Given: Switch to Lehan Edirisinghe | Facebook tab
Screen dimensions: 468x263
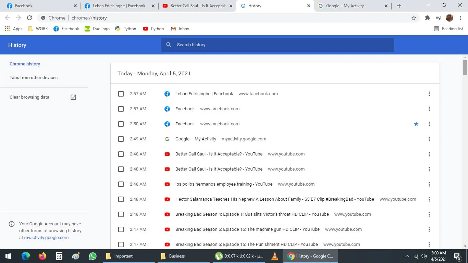Looking at the screenshot, I should click(120, 6).
